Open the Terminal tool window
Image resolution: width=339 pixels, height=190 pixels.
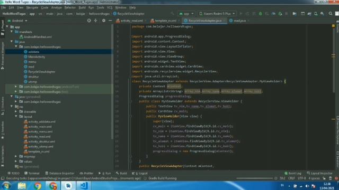pyautogui.click(x=32, y=174)
